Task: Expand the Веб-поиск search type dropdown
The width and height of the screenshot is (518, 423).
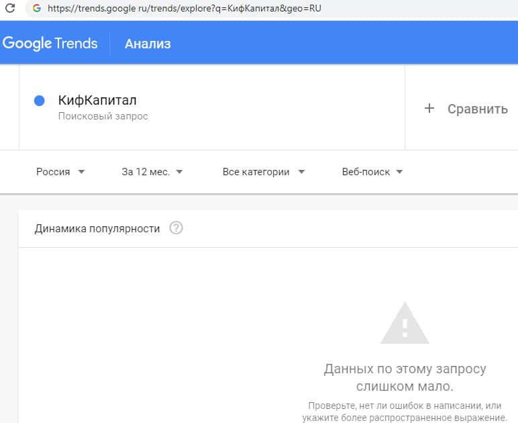Action: 372,172
